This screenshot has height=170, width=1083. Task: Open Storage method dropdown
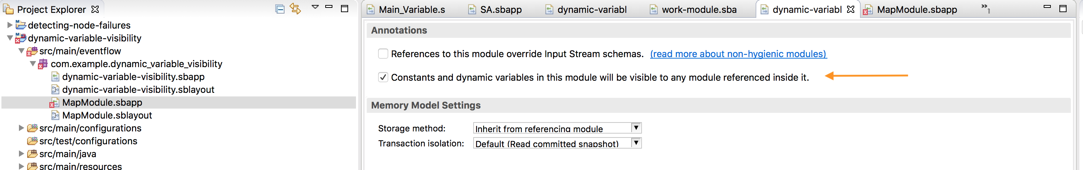(x=636, y=128)
